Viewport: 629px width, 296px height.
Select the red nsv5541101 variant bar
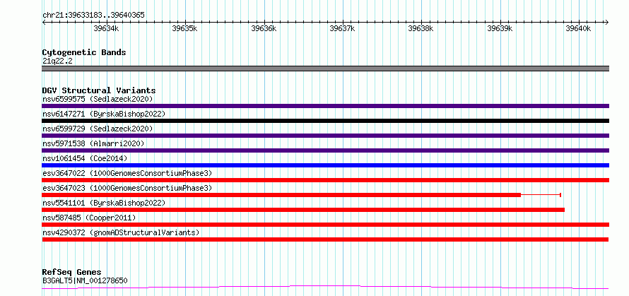point(303,210)
